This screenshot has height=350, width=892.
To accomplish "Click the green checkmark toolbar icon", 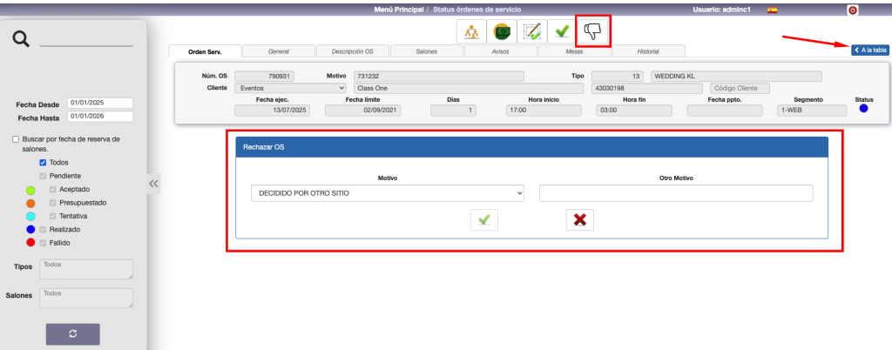I will (x=562, y=31).
